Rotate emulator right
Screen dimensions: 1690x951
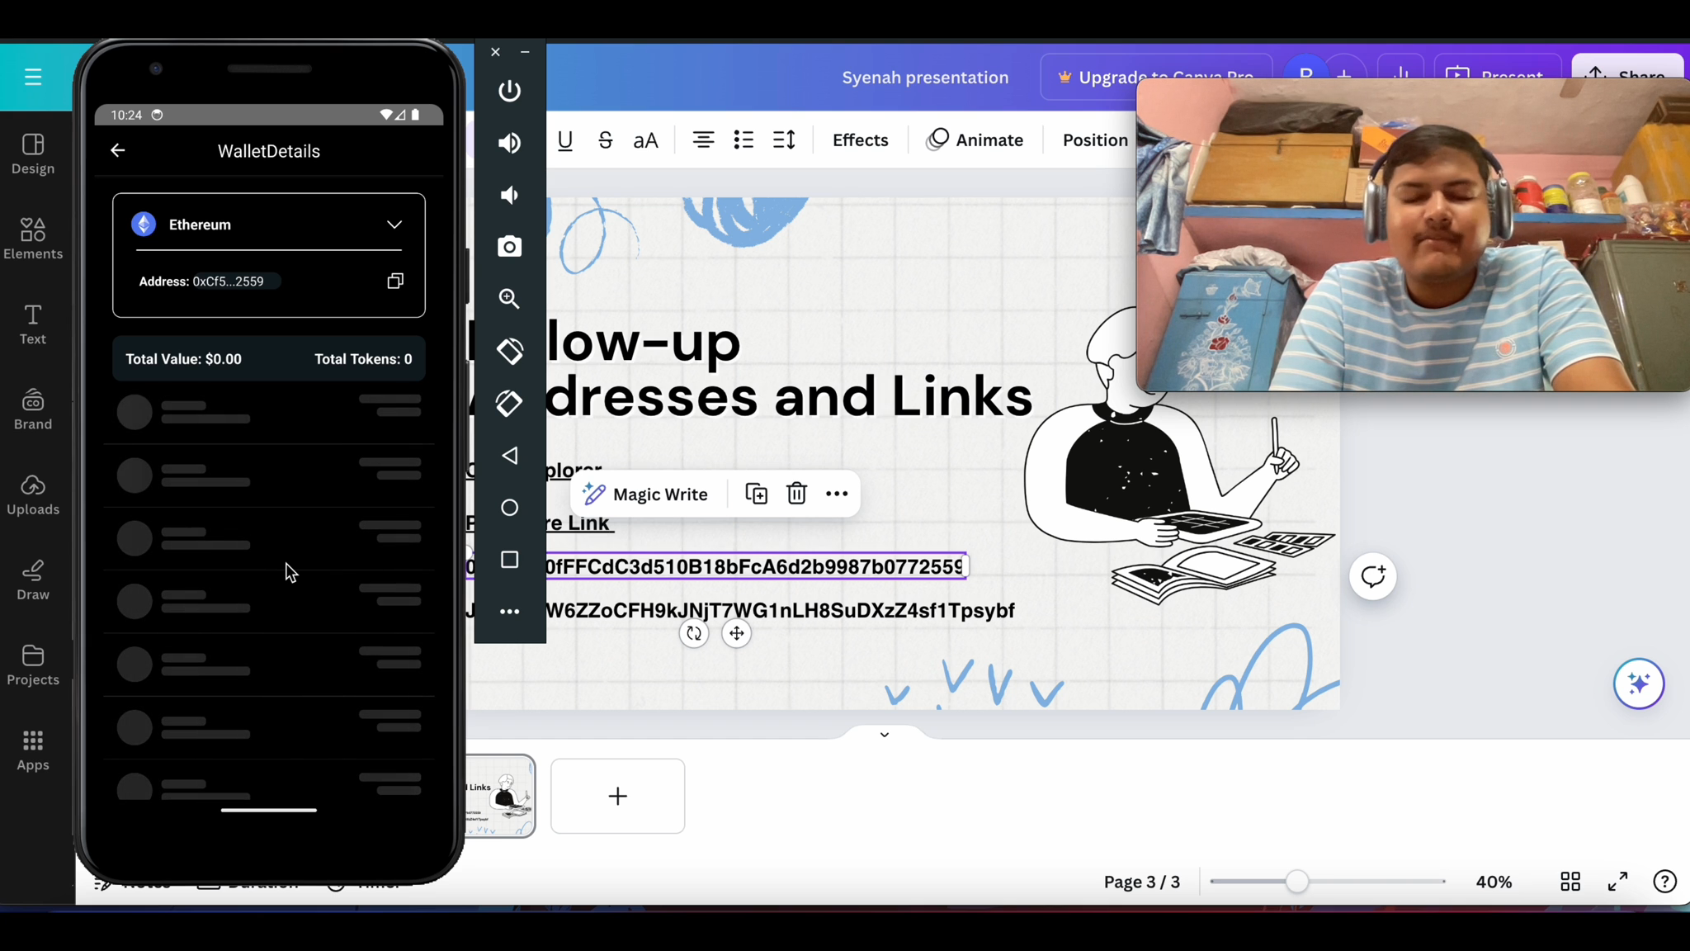point(509,403)
